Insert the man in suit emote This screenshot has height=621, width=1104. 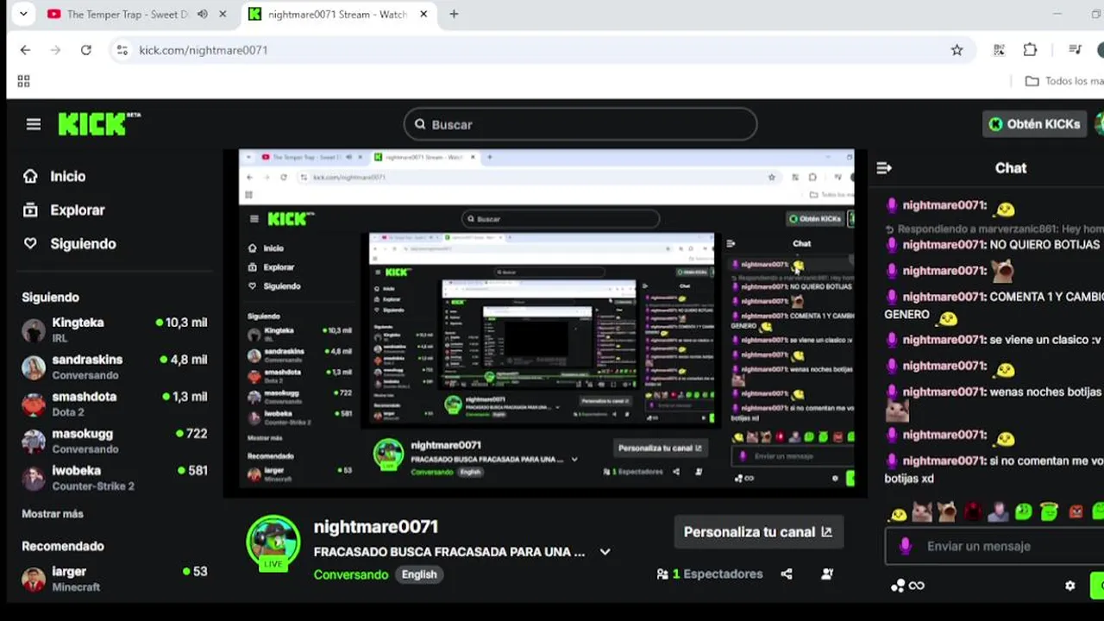pos(998,512)
